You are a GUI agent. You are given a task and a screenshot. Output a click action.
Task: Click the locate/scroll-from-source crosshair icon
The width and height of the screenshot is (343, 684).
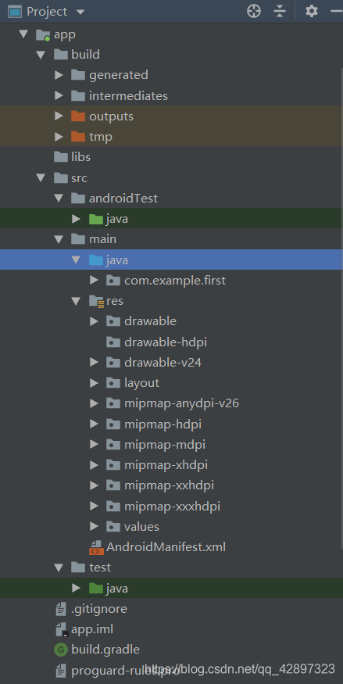coord(254,11)
